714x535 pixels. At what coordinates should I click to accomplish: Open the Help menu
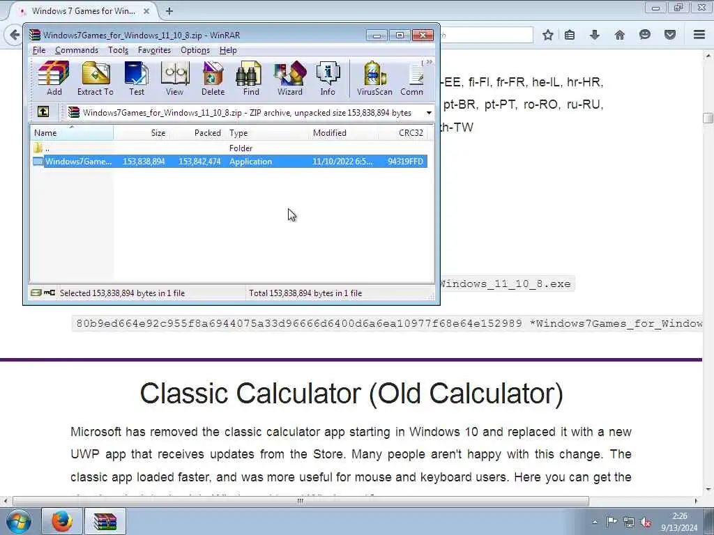228,50
